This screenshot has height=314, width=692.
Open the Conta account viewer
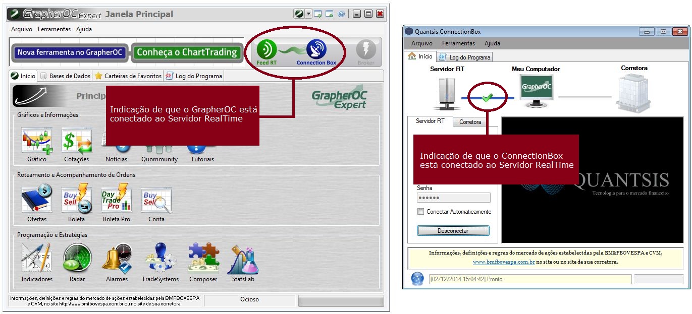(156, 203)
